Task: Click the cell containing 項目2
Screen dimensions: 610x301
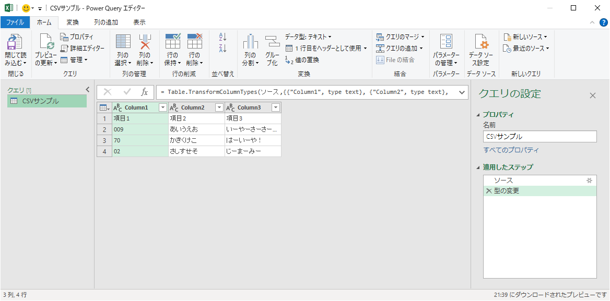Action: (196, 118)
